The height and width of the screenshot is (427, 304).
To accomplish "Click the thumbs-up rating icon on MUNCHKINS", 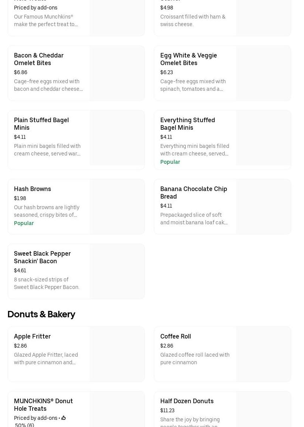I will pyautogui.click(x=64, y=418).
